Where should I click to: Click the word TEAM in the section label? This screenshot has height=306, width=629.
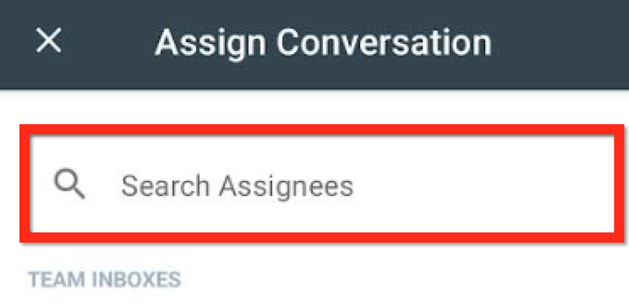click(57, 280)
